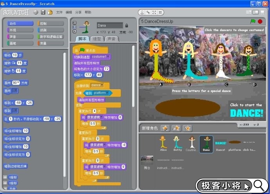
Task: Toggle the y坐标 reporter checkbox
Action: coord(5,183)
